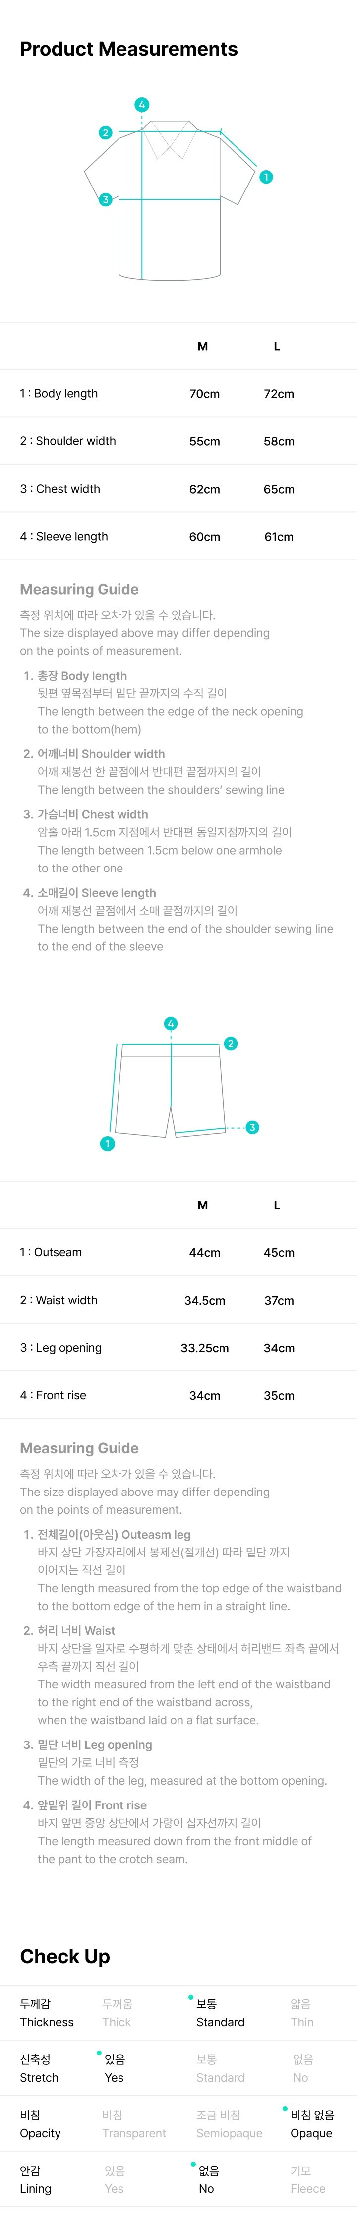This screenshot has height=2240, width=357.
Task: Click the L size header in the shorts table
Action: pos(277,1205)
